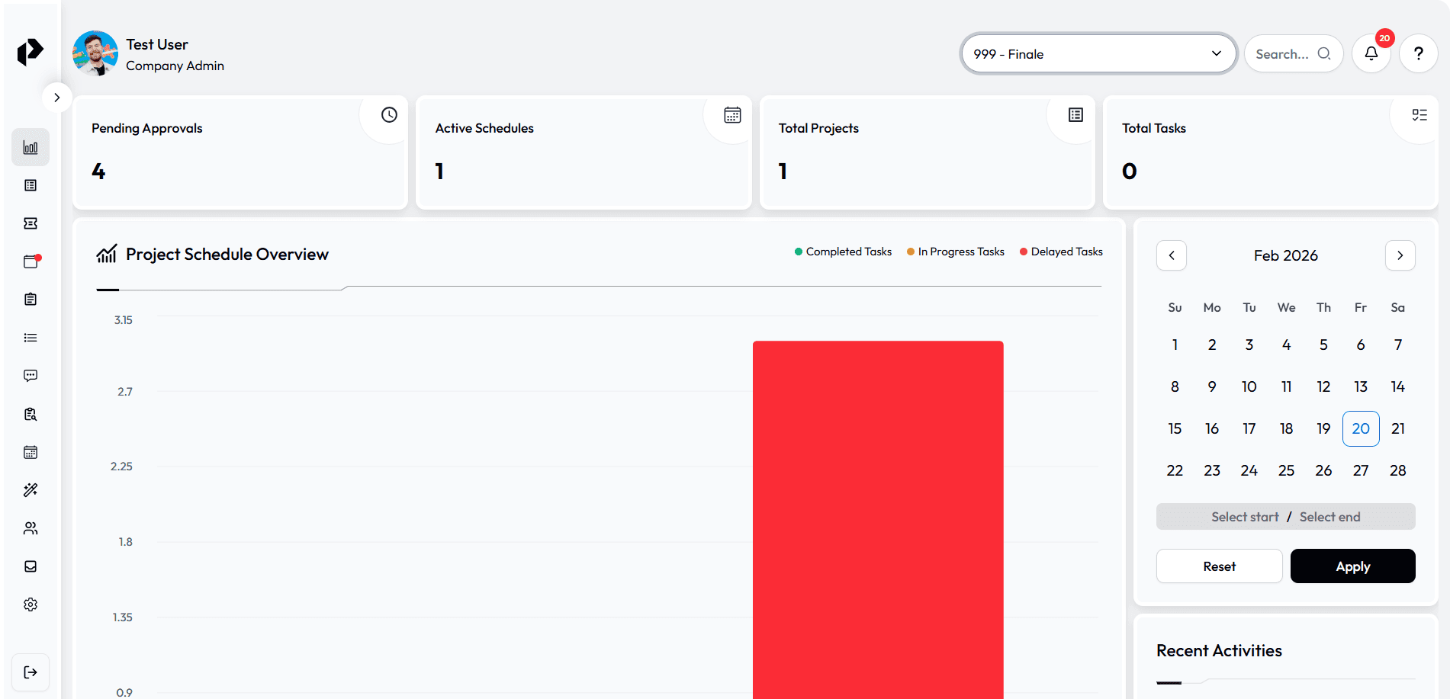Expand the sidebar with the chevron arrow

tap(56, 98)
